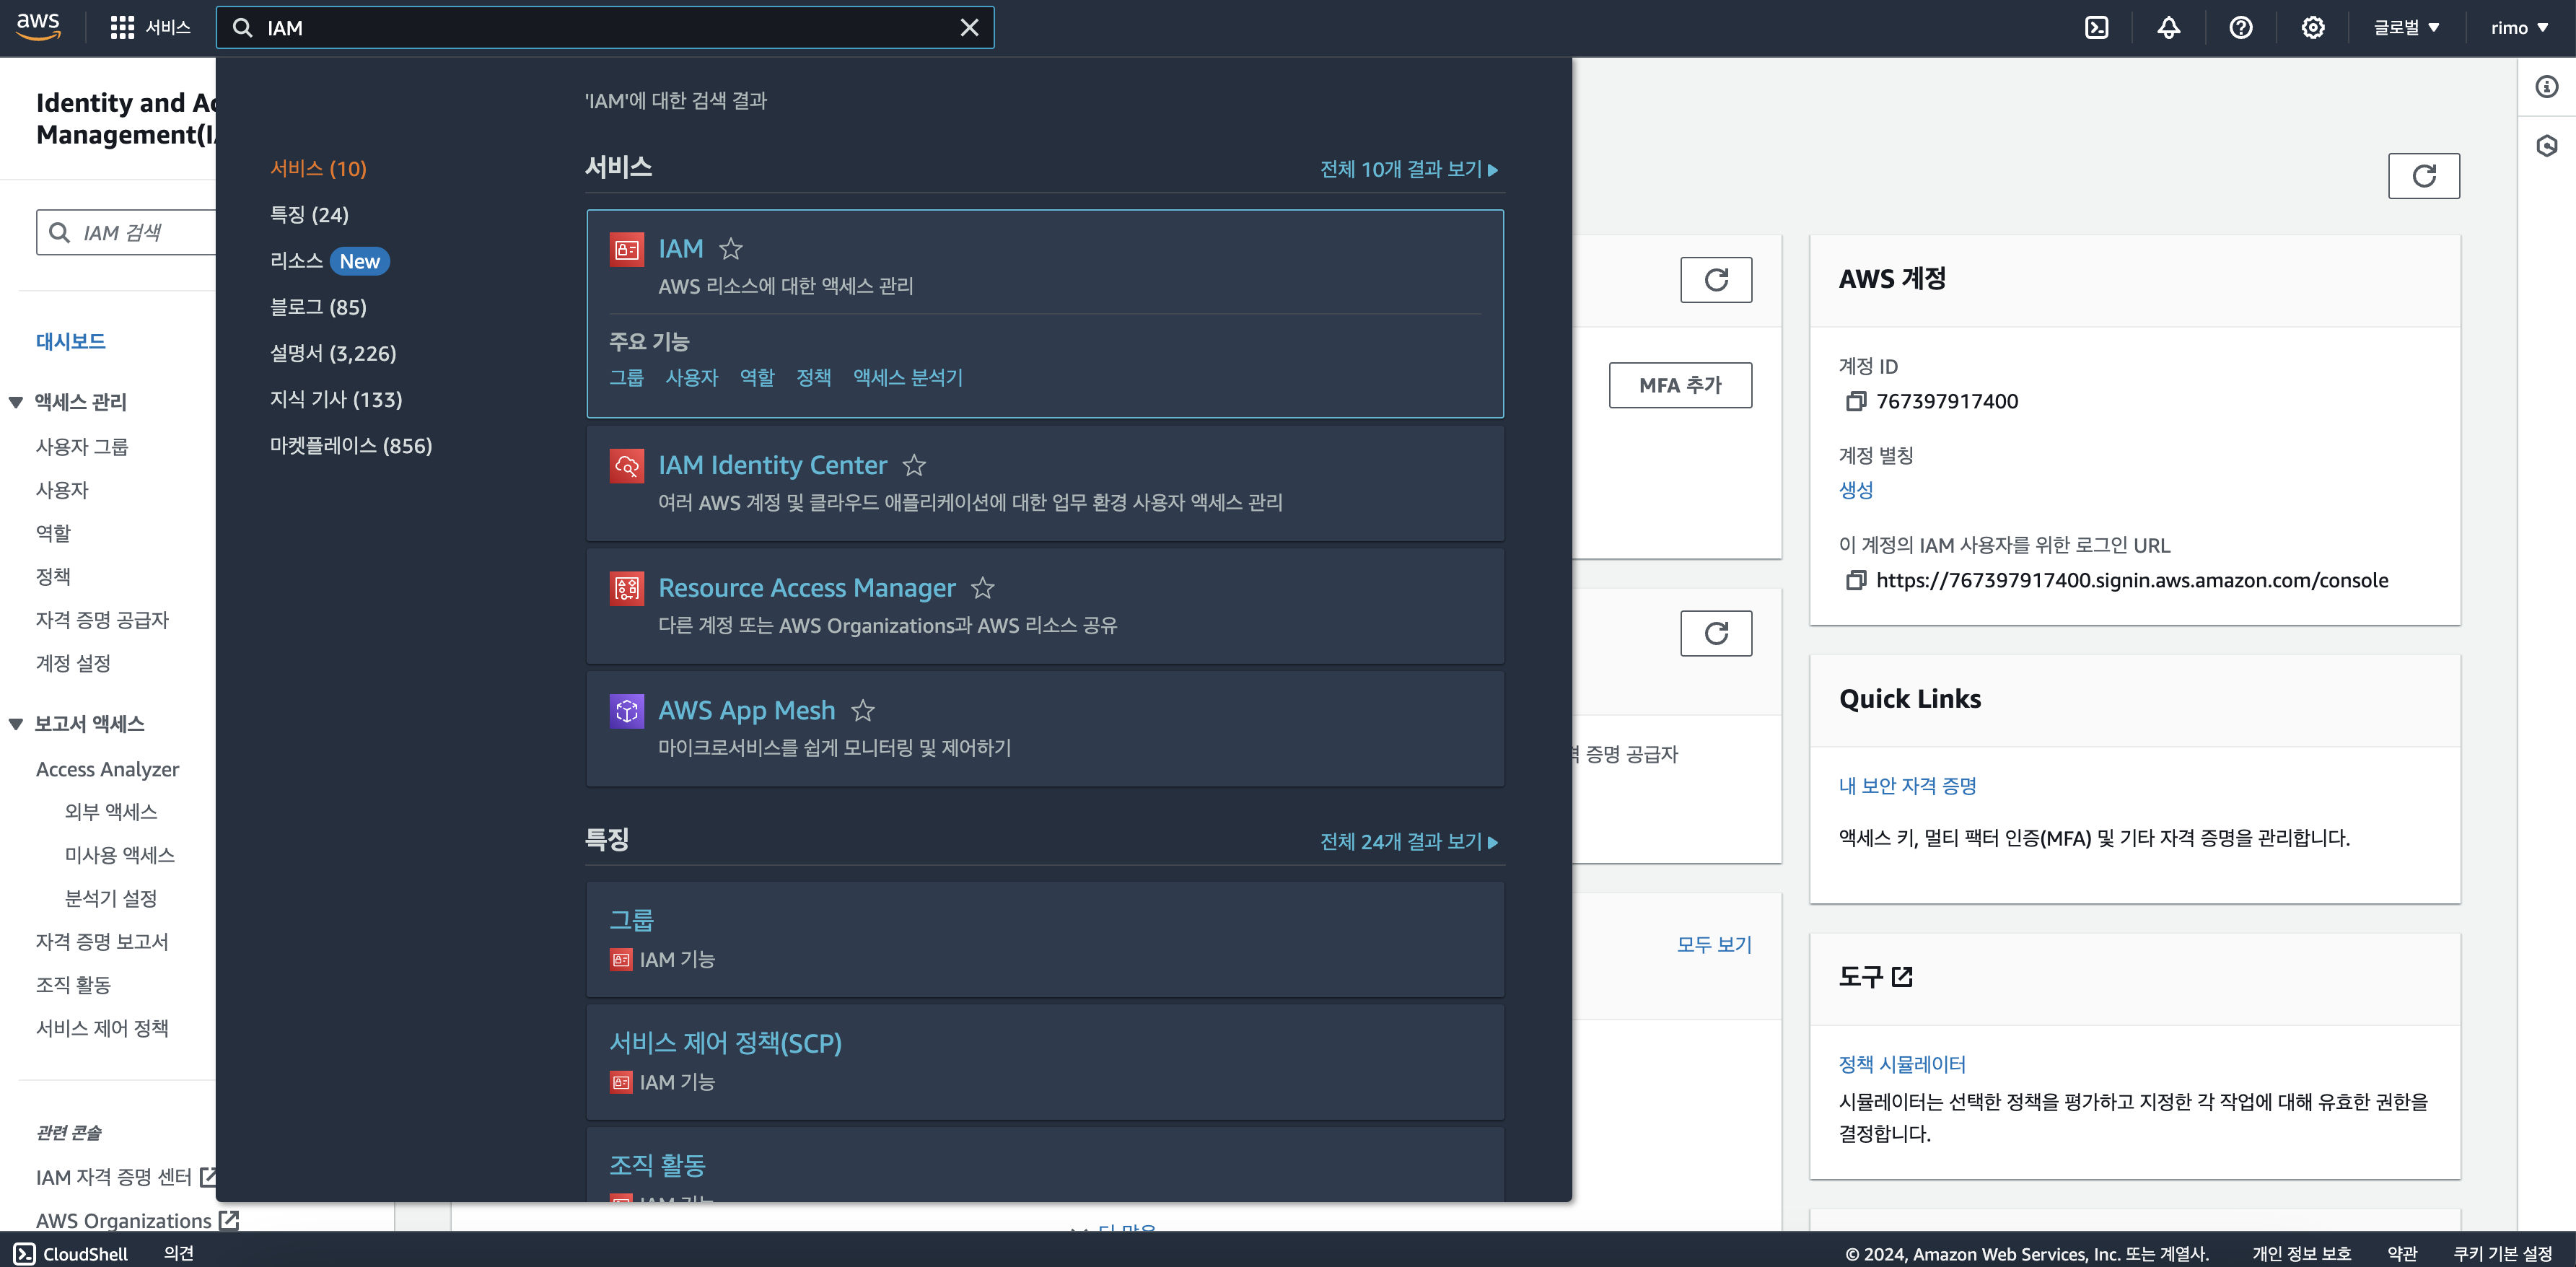Collapse the 액세스 관리 sidebar section
Screen dimensions: 2576x1267
coord(16,402)
